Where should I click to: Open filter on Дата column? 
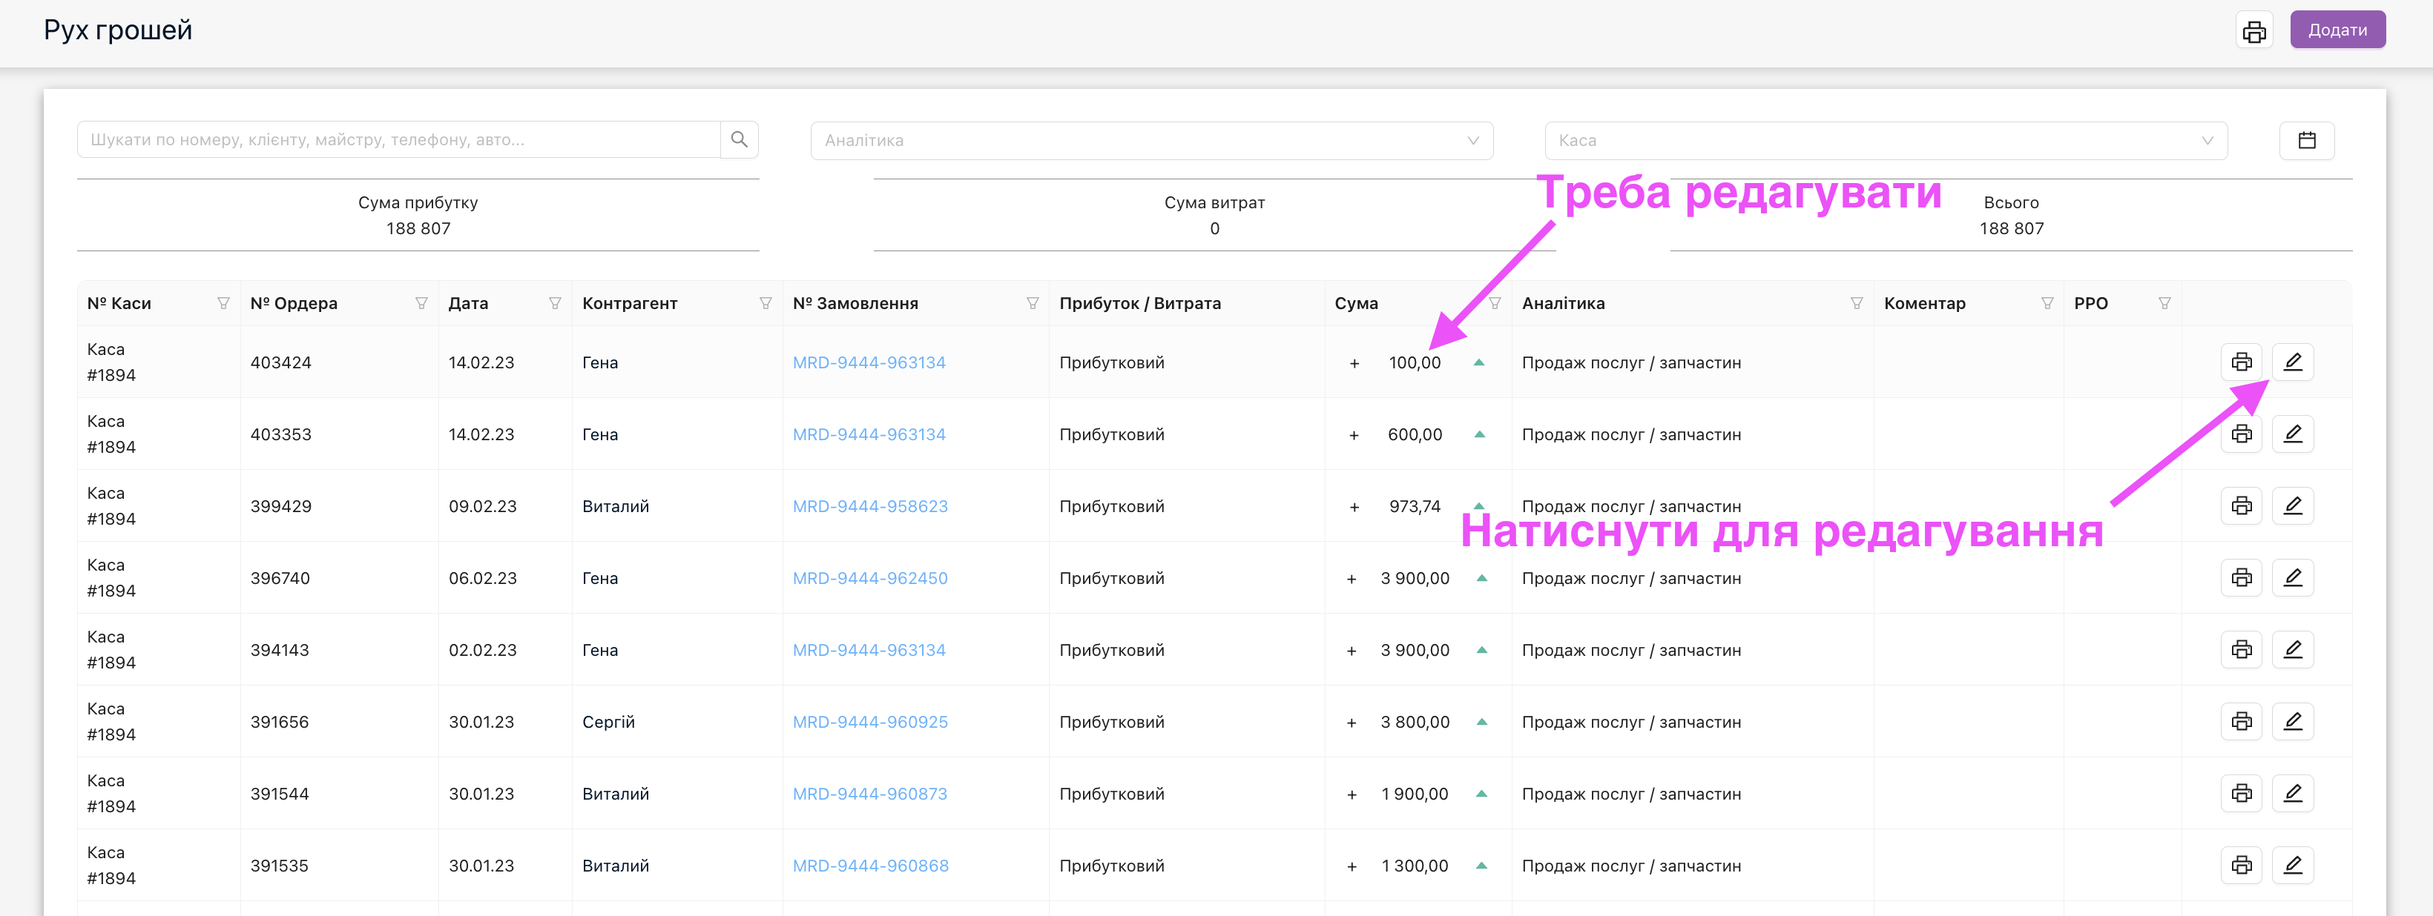(554, 304)
